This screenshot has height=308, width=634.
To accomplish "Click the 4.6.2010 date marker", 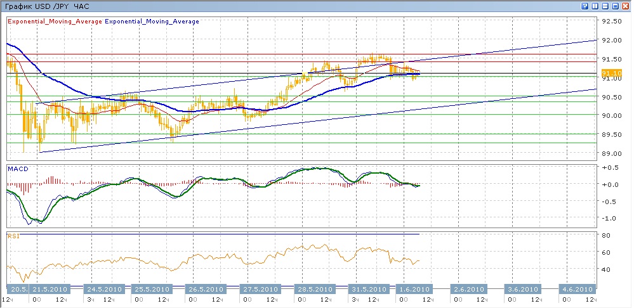I will point(576,289).
